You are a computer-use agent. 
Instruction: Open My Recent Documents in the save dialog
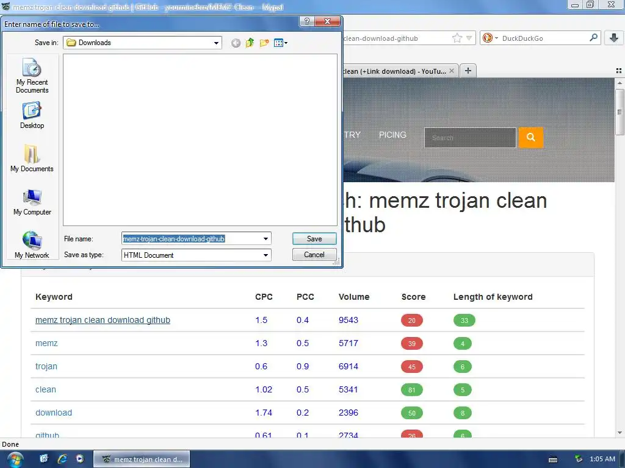click(x=32, y=76)
